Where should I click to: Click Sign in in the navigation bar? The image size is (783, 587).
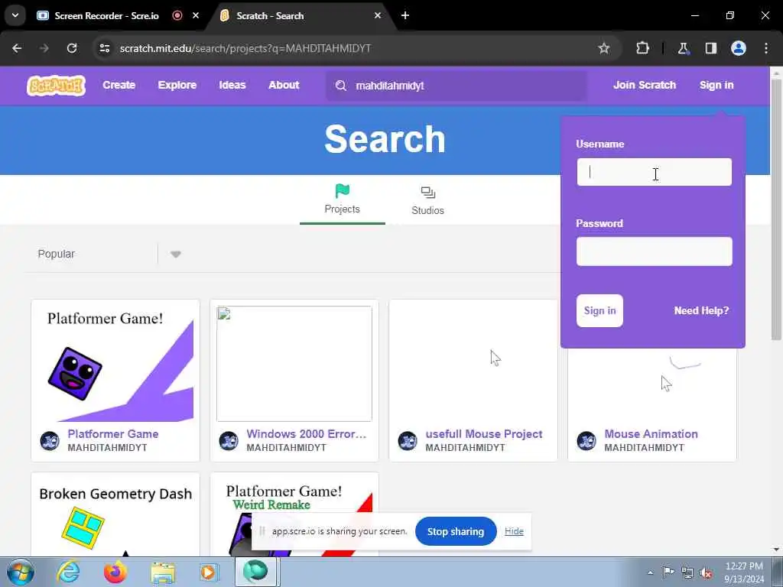[716, 85]
